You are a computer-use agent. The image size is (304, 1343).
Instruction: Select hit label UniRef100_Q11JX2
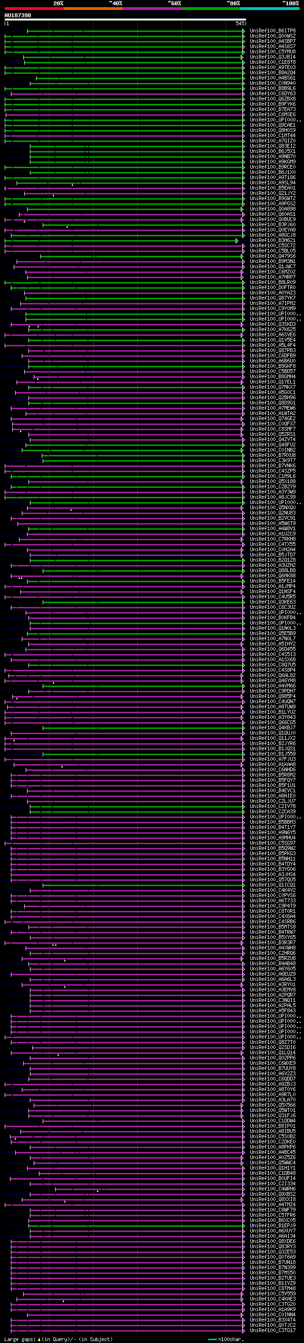(272, 737)
